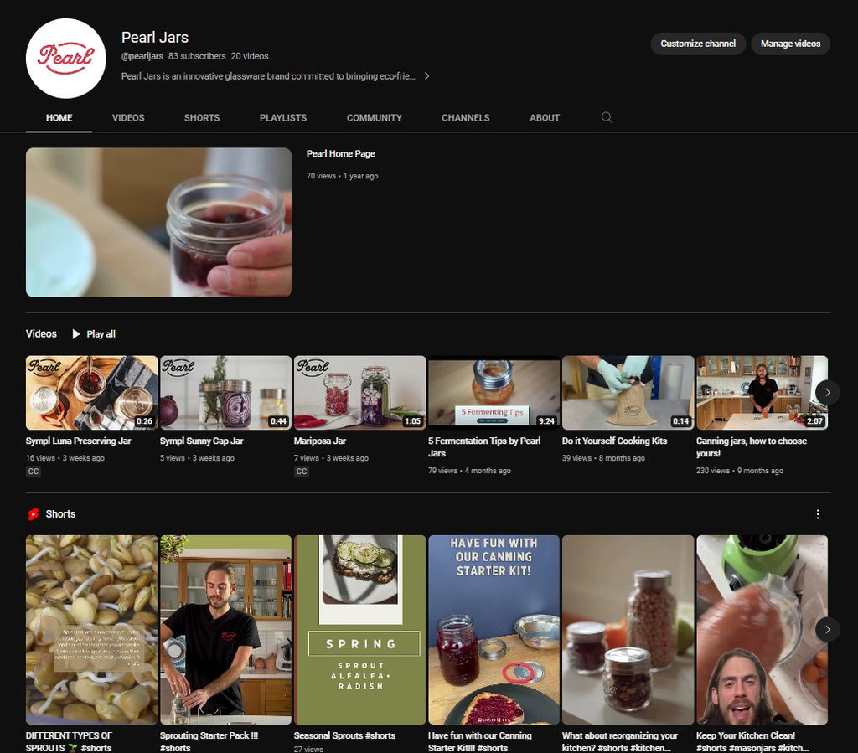Play the Sympl Sunny Cap Jar thumbnail
The image size is (858, 753).
click(x=225, y=393)
